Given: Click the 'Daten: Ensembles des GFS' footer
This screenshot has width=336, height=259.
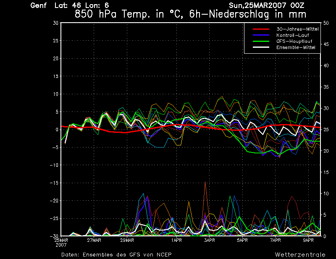Looking at the screenshot, I should pyautogui.click(x=116, y=254).
